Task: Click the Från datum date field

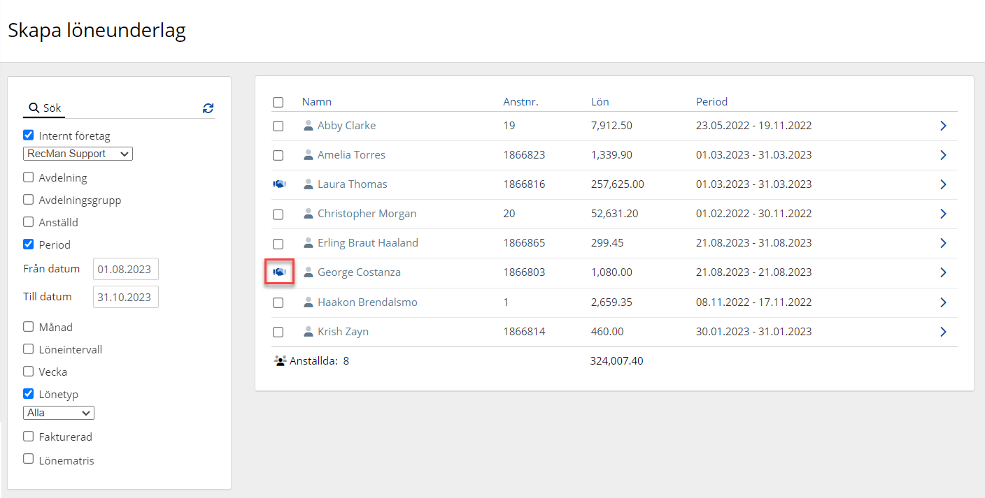Action: click(126, 269)
